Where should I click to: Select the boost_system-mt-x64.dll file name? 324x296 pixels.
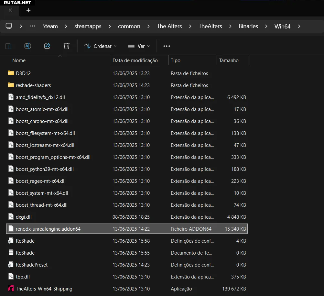tap(42, 193)
